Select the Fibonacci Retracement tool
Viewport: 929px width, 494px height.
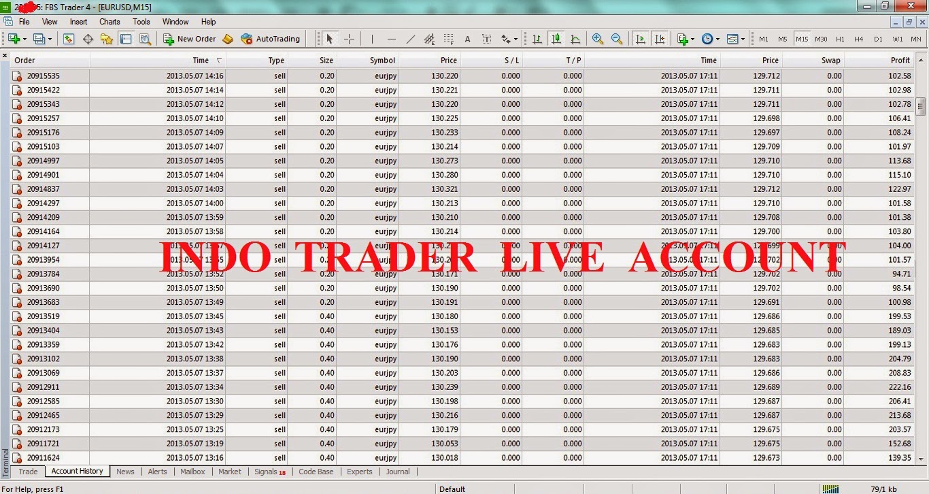[448, 39]
